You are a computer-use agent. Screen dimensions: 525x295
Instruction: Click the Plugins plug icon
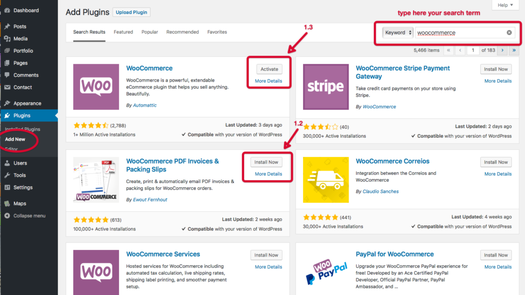[x=7, y=115]
